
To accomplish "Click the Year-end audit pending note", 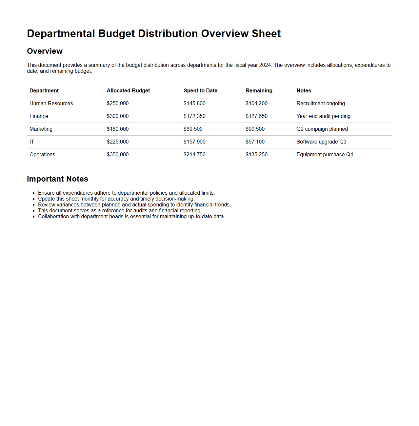I will (323, 116).
